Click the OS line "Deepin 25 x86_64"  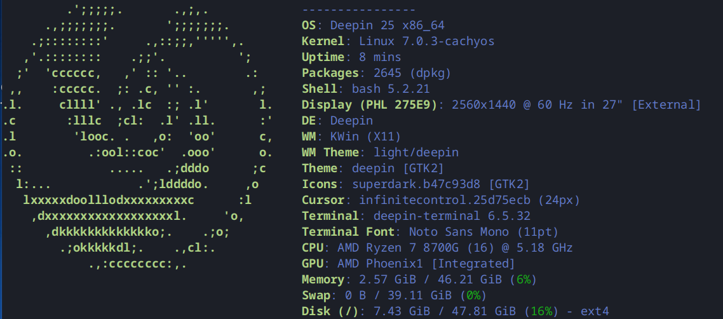pos(388,26)
